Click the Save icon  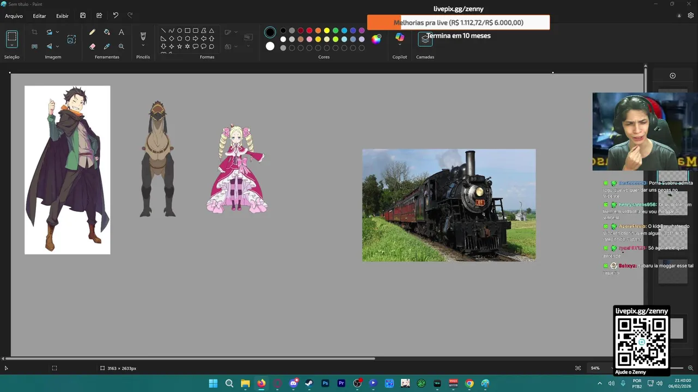83,16
